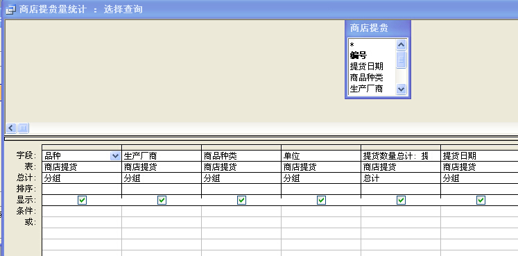Toggle the display checkbox for 单位 column
Screen dimensions: 518x256
[x=321, y=200]
